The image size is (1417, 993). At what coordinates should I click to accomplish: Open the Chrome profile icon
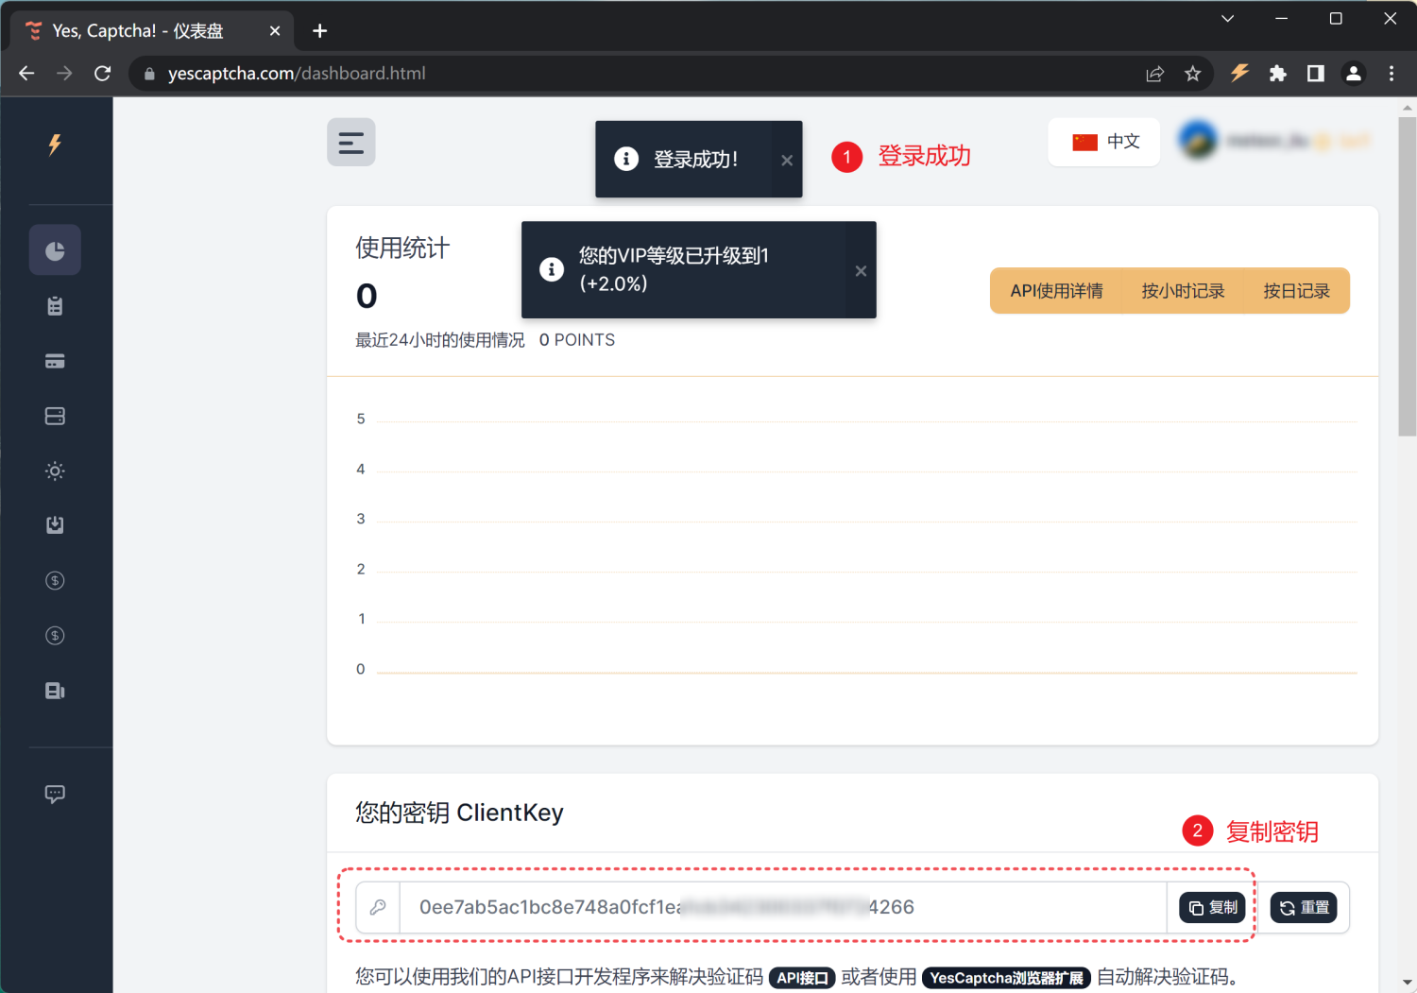[1354, 73]
